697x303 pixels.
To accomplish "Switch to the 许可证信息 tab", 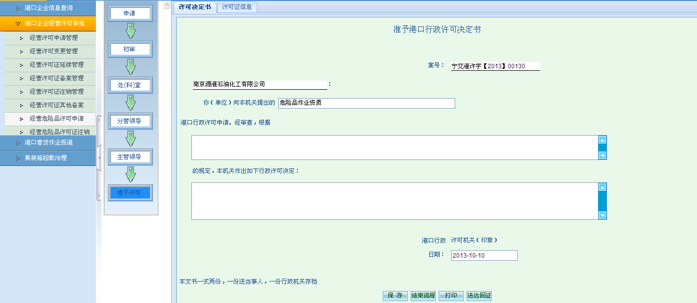I will [x=237, y=7].
